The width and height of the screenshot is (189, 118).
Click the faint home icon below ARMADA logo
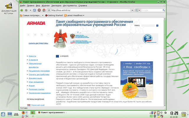point(28,35)
